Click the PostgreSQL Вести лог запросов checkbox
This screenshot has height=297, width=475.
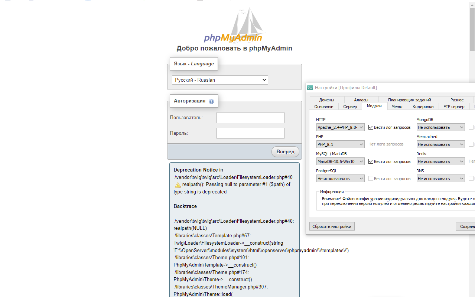point(371,179)
